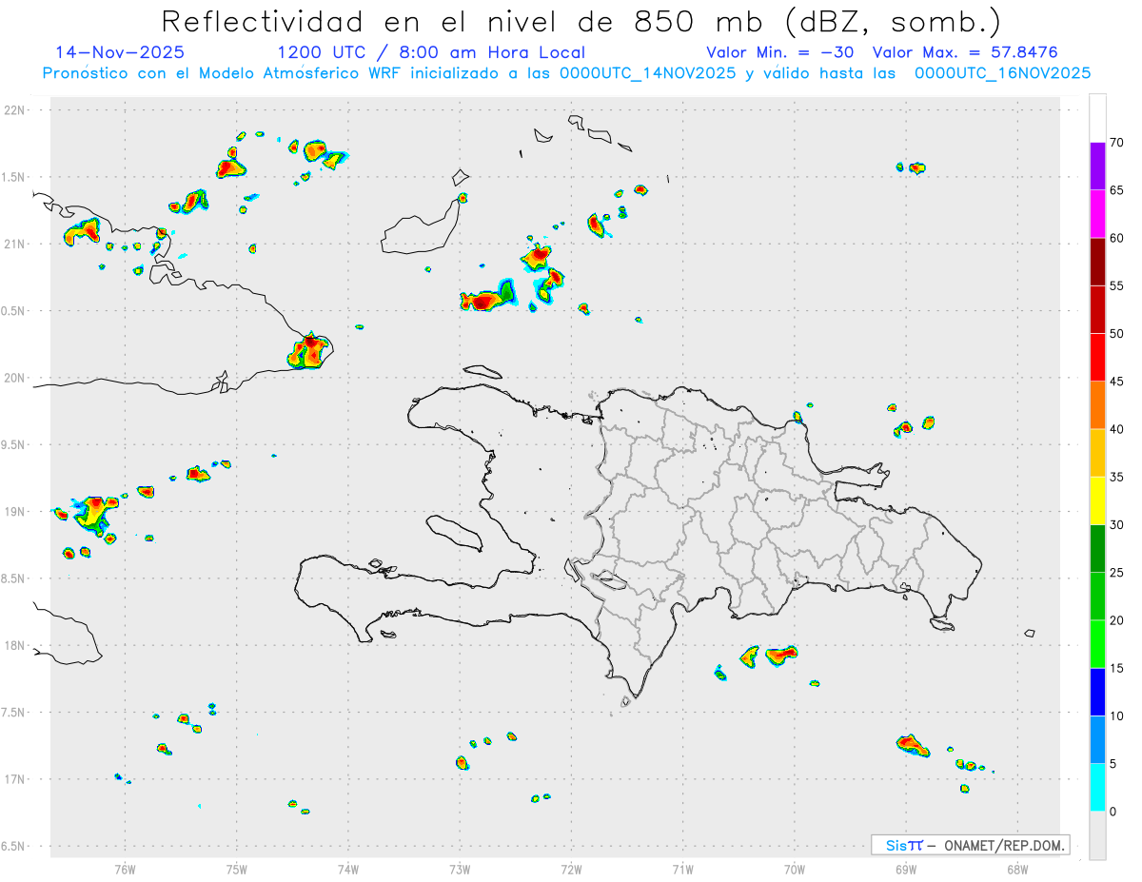Click the '75W' longitude label
The width and height of the screenshot is (1142, 882).
tap(237, 869)
